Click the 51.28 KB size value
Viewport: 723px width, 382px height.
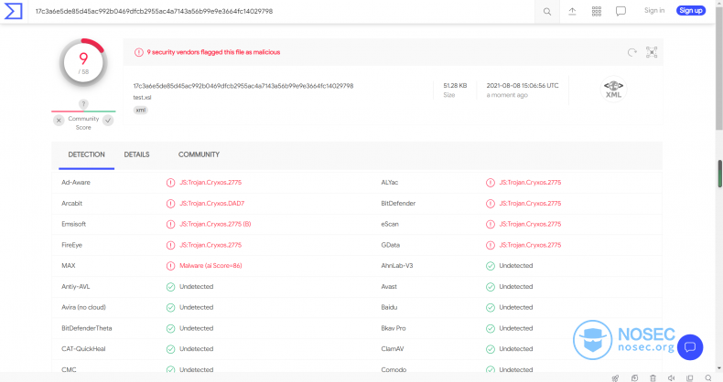pyautogui.click(x=455, y=86)
